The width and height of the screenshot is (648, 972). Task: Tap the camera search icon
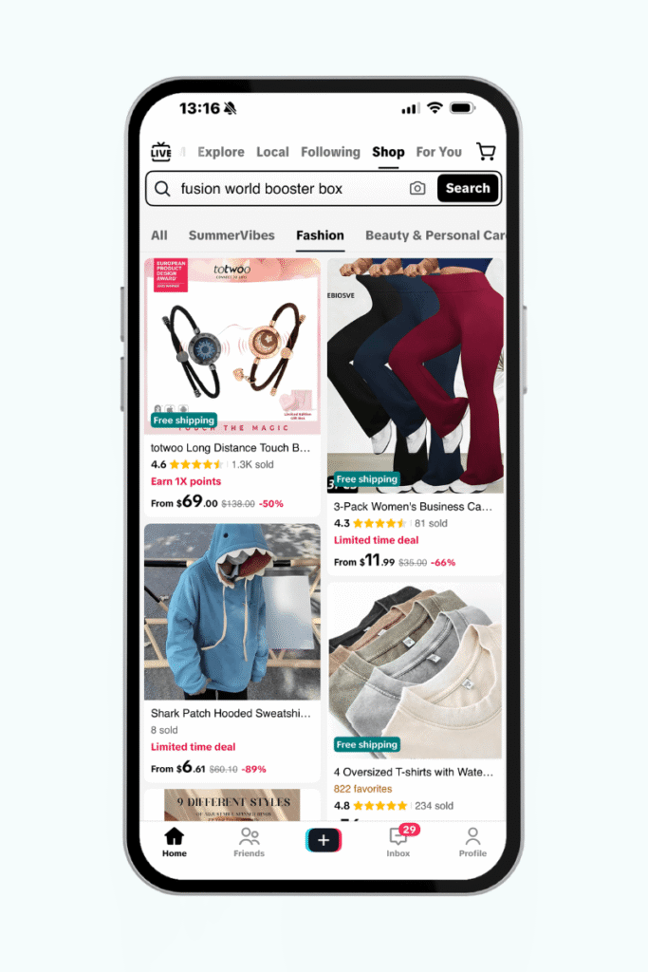coord(417,189)
